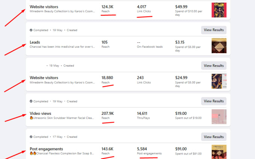Open View Results for Post engagements ad

[x=214, y=137]
